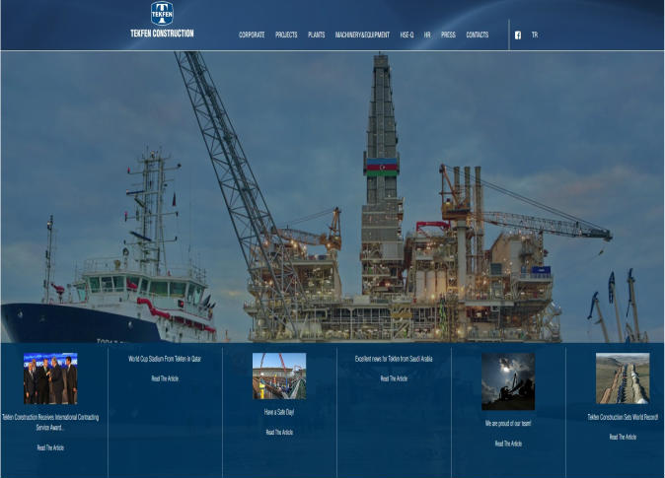Click the Tekfen Construction logo
665x478 pixels.
[x=162, y=20]
